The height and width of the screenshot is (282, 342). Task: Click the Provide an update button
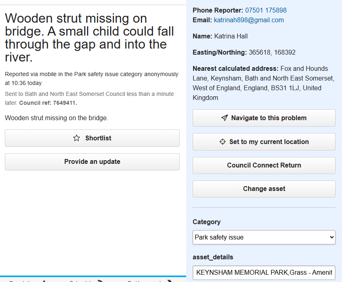coord(92,161)
